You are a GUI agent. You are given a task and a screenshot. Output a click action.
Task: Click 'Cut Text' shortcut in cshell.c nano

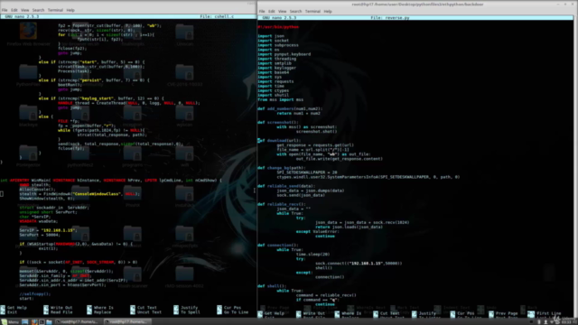click(146, 308)
